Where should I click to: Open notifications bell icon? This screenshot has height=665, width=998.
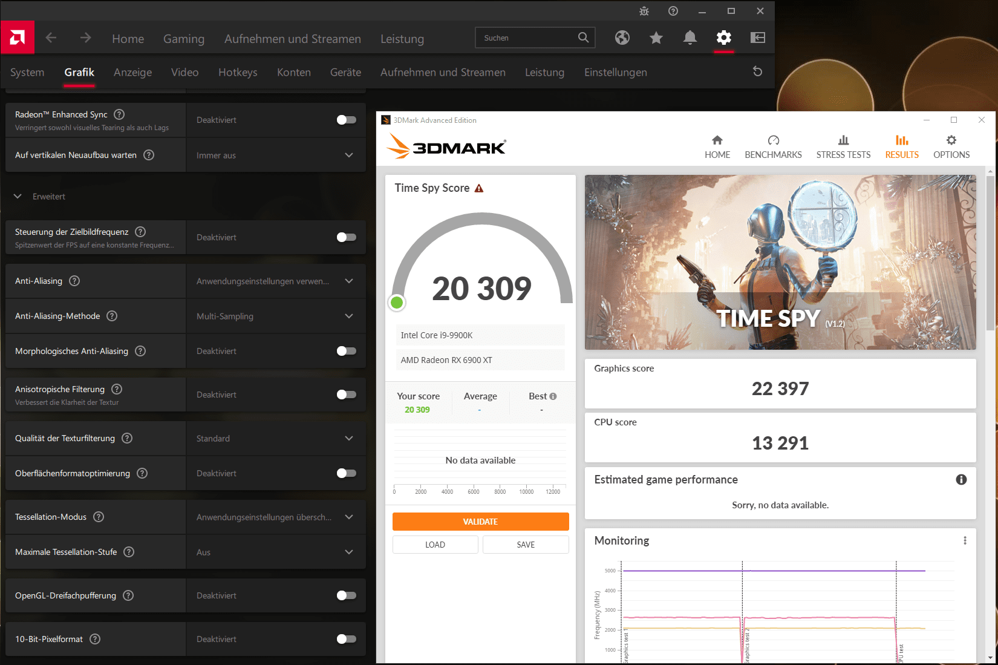[x=690, y=38]
